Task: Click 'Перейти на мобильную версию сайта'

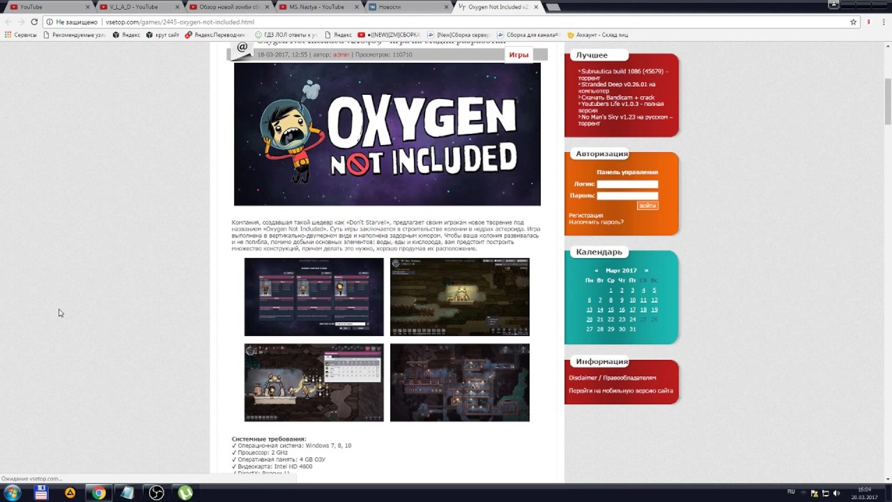Action: click(620, 390)
